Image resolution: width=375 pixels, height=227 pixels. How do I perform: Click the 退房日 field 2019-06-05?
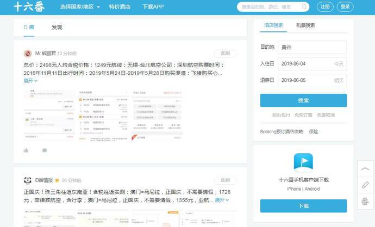(312, 80)
